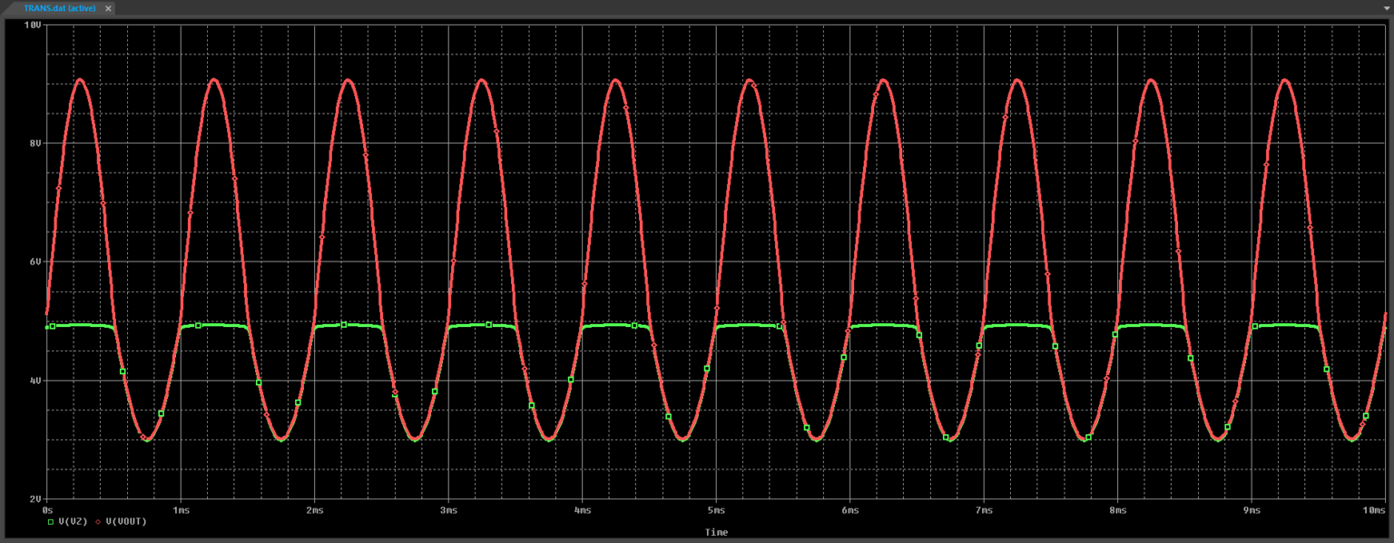Click the 9ms tick label
The height and width of the screenshot is (543, 1394).
pyautogui.click(x=1252, y=510)
